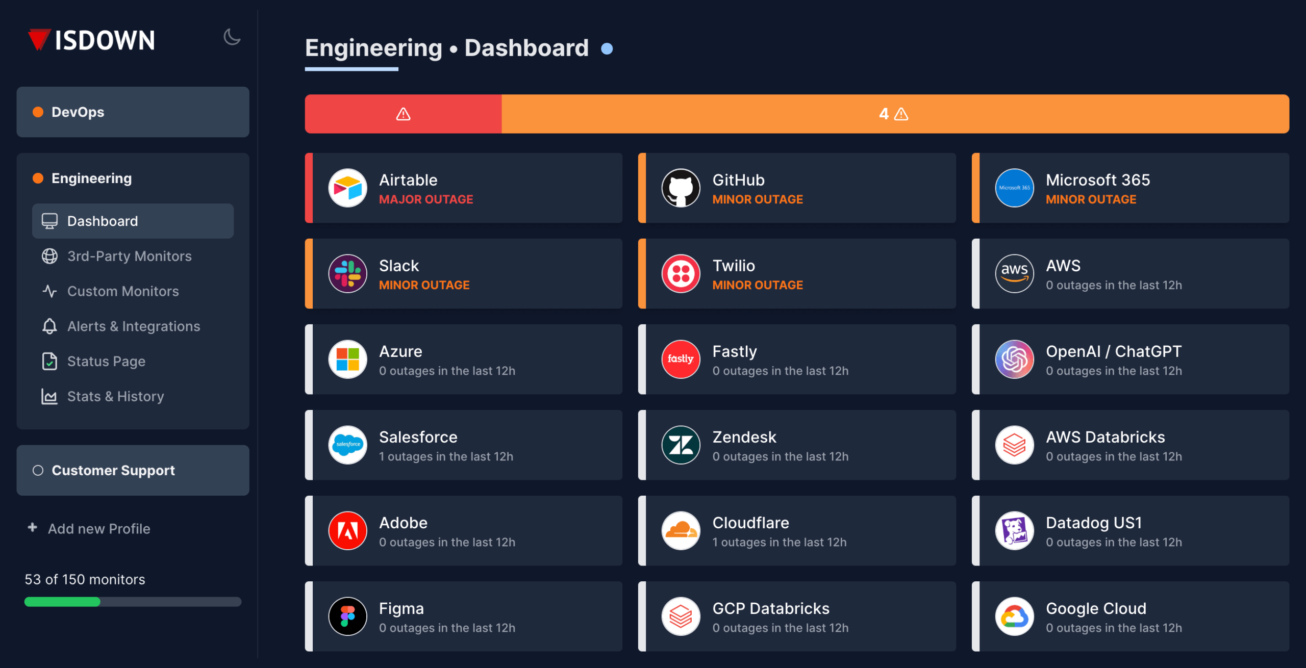Click the Cloudflare logo icon
Viewport: 1306px width, 668px height.
pos(681,531)
